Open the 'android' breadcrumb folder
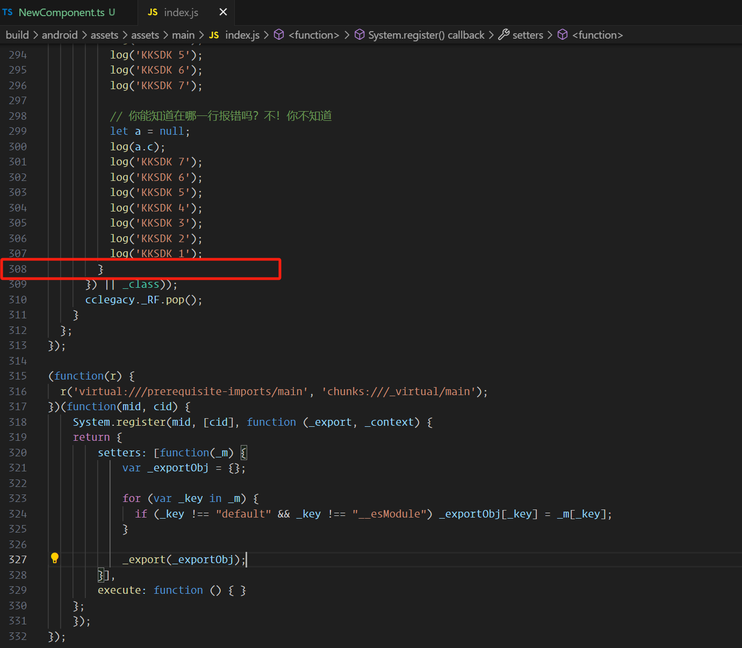Viewport: 742px width, 648px height. [60, 35]
